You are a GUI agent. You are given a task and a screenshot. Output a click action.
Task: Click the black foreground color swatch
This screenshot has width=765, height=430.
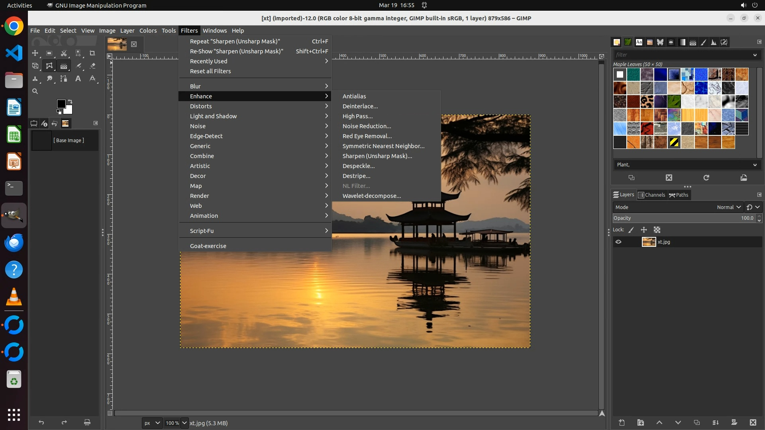pyautogui.click(x=61, y=104)
